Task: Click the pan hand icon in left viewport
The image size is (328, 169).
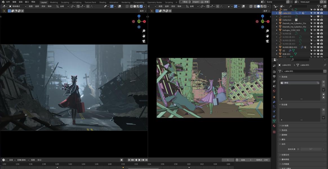Action: point(144,36)
